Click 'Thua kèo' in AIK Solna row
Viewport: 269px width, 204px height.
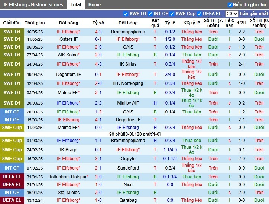pos(192,55)
